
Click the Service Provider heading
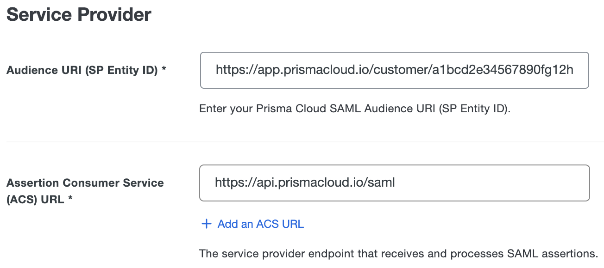pyautogui.click(x=78, y=14)
